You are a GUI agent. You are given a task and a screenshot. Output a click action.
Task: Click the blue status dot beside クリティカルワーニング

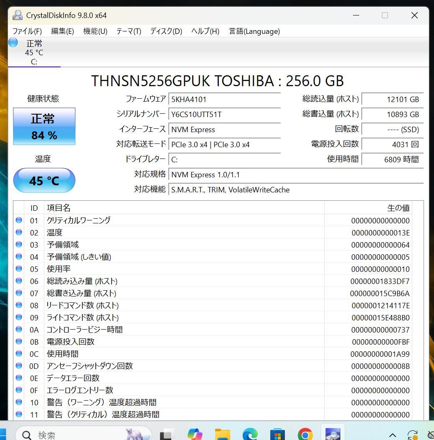[x=19, y=220]
